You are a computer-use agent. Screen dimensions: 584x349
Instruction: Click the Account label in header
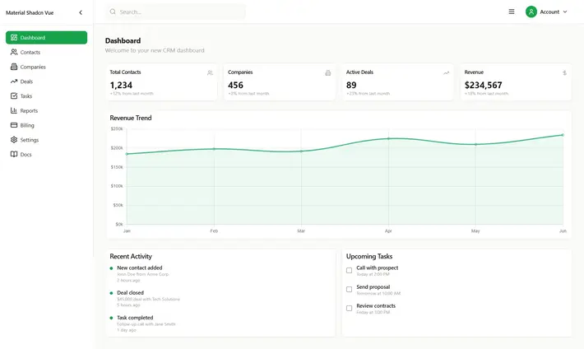(x=549, y=12)
